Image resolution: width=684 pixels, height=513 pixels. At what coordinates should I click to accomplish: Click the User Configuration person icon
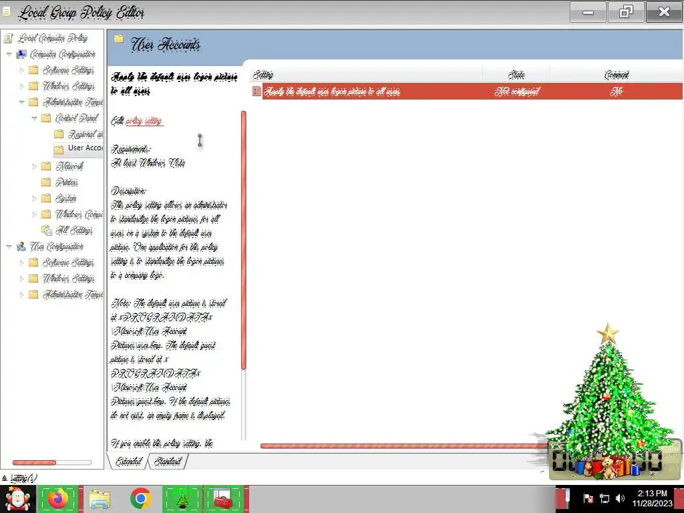21,247
